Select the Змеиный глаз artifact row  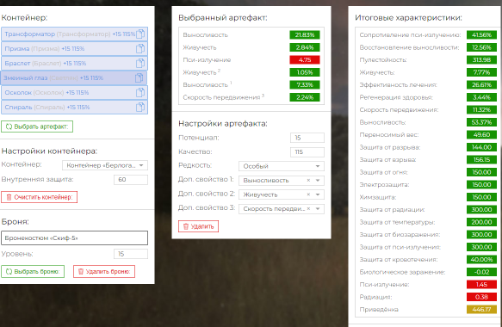(74, 77)
